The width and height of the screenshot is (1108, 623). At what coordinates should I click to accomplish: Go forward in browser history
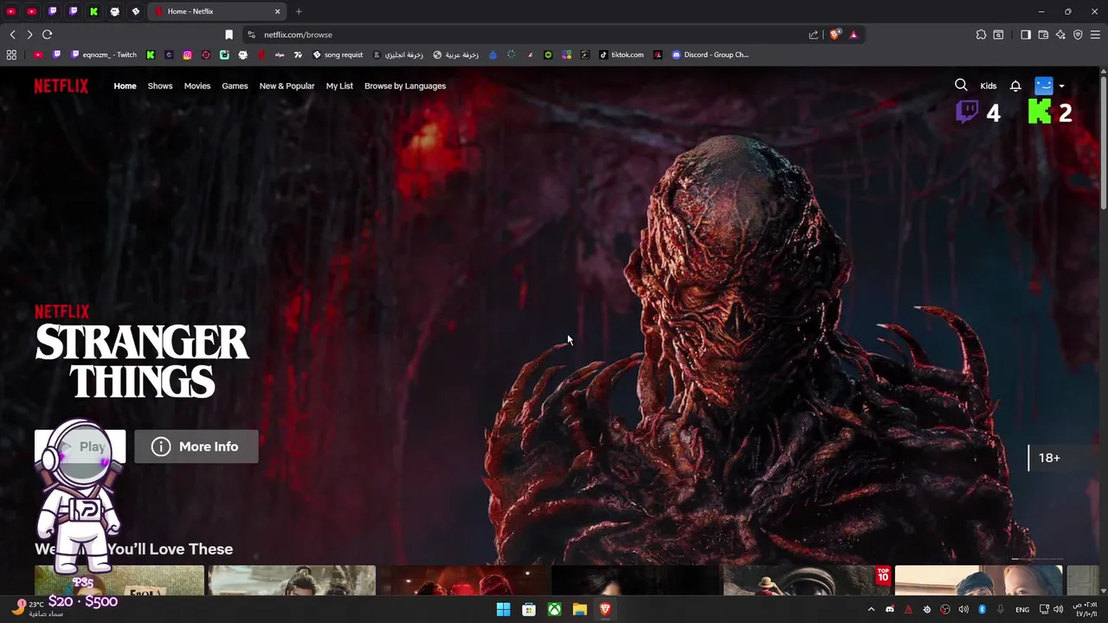click(29, 35)
